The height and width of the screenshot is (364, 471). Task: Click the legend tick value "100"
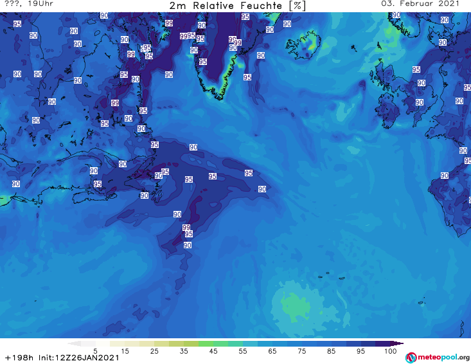[391, 351]
